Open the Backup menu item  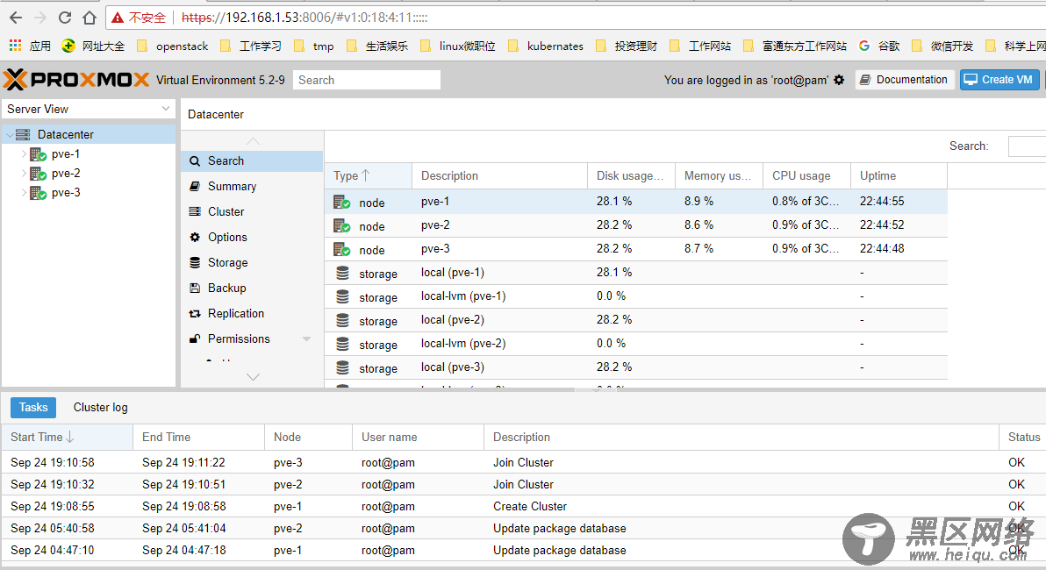point(252,288)
